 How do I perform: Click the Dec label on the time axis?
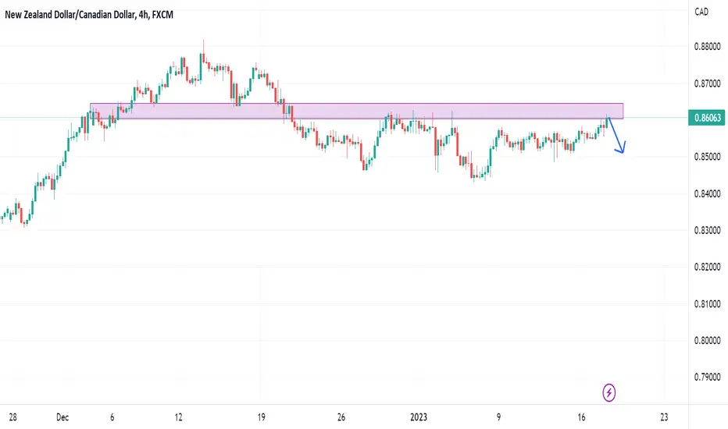62,417
